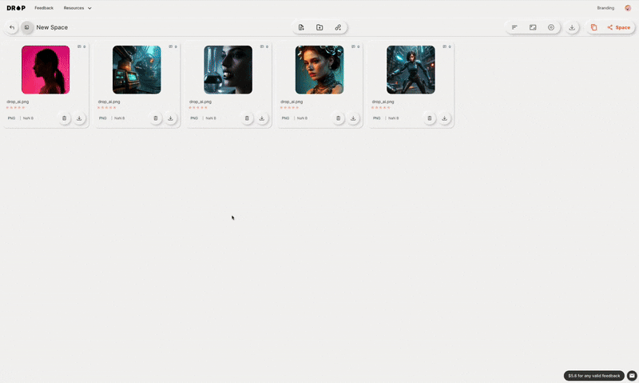
Task: Open the Branding link in header
Action: click(605, 8)
